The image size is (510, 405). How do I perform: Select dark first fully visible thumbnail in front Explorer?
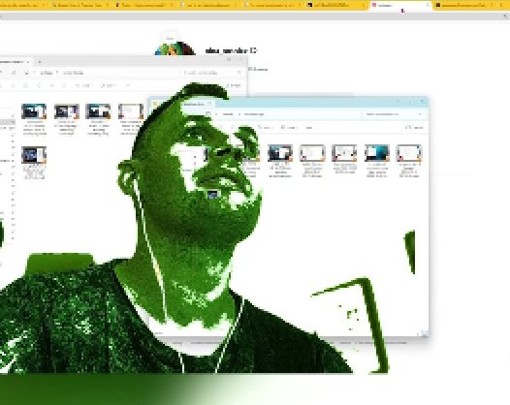click(x=280, y=153)
